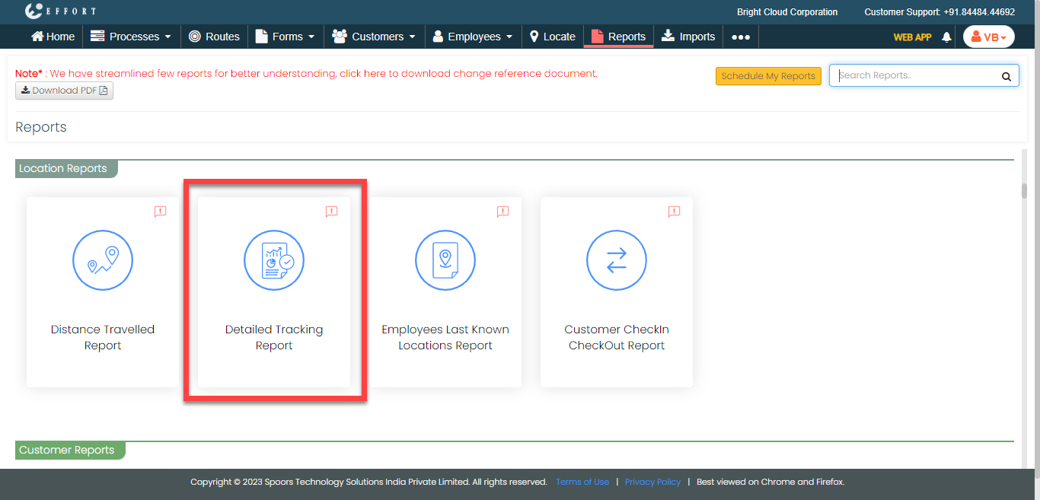View info on Customer CheckIn CheckOut Report
This screenshot has width=1040, height=500.
674,212
